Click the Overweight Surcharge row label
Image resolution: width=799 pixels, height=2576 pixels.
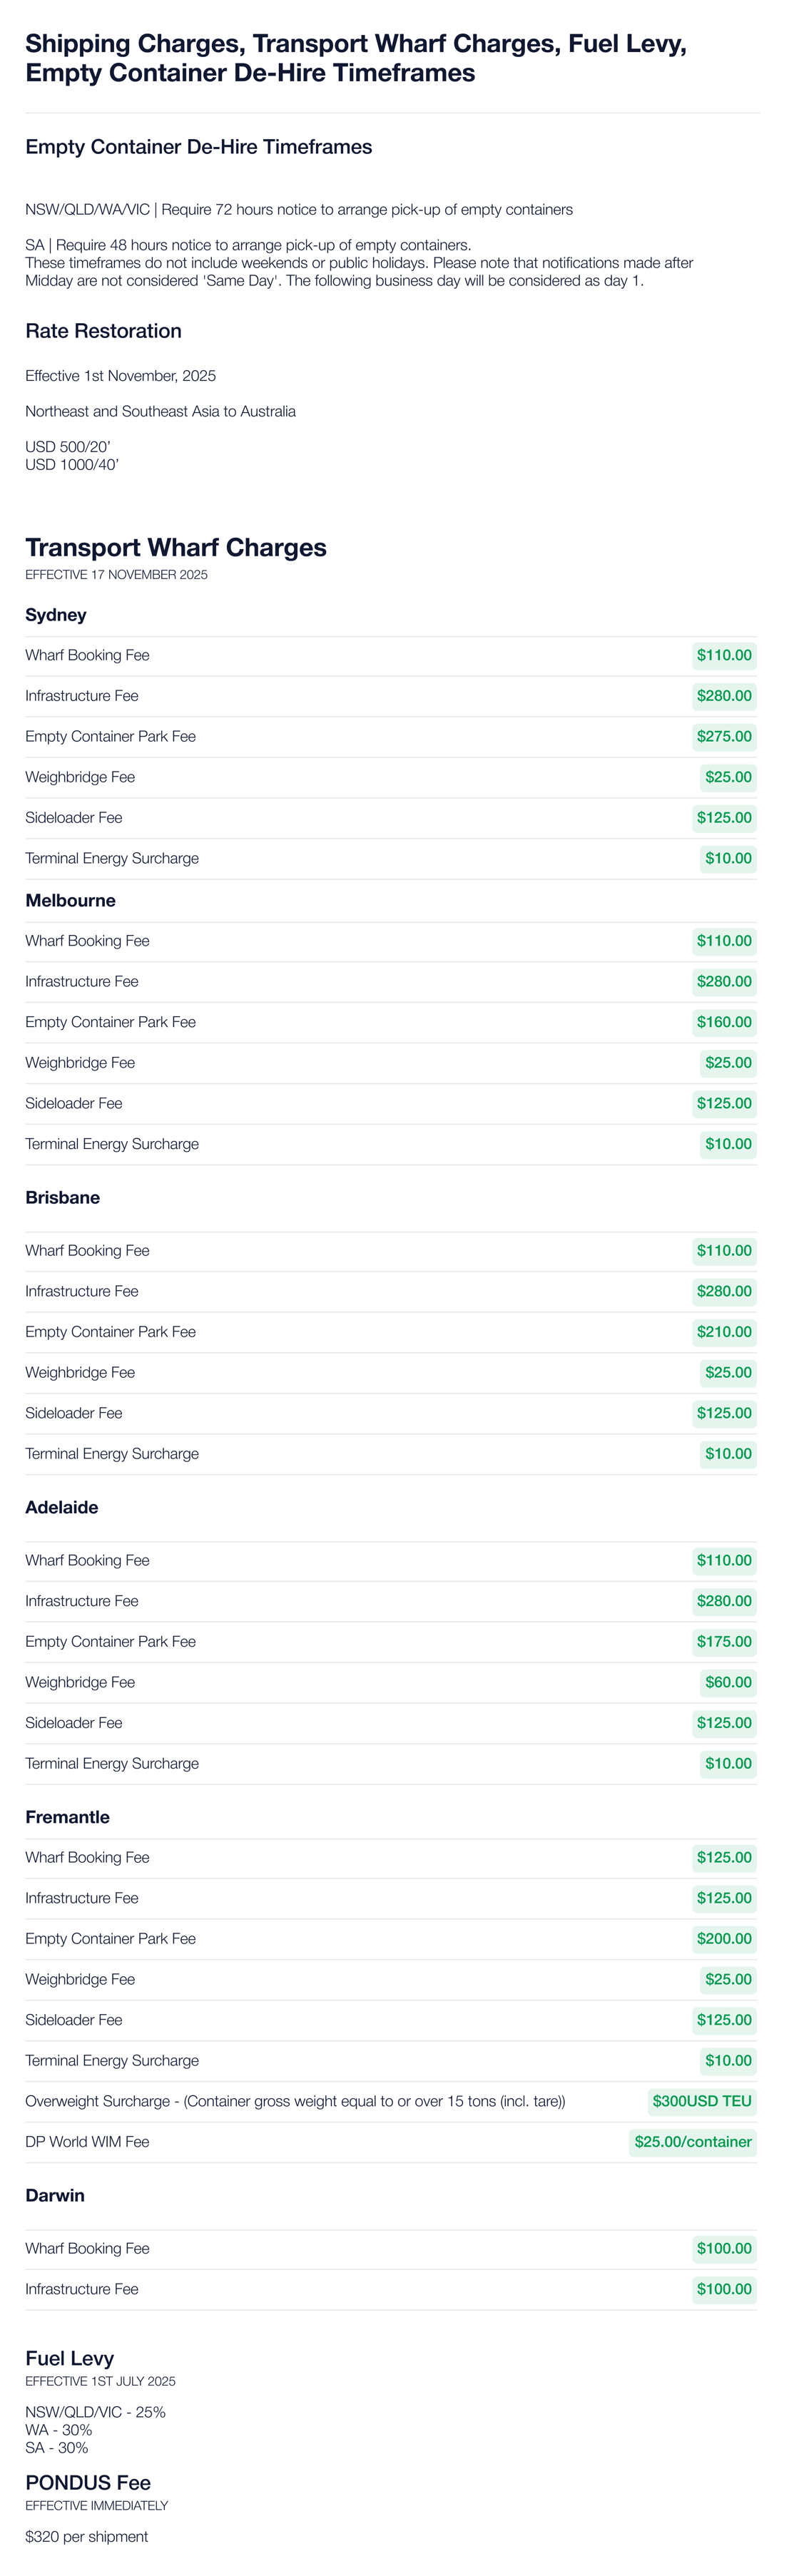pos(295,2101)
